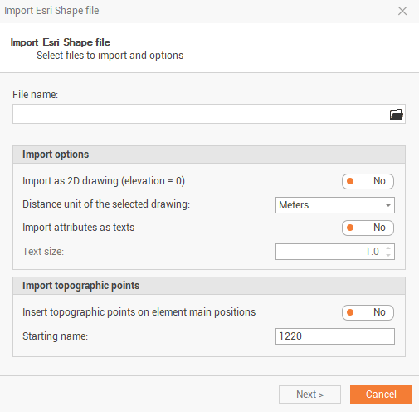
Task: Click the dialog title bar text
Action: (x=51, y=11)
